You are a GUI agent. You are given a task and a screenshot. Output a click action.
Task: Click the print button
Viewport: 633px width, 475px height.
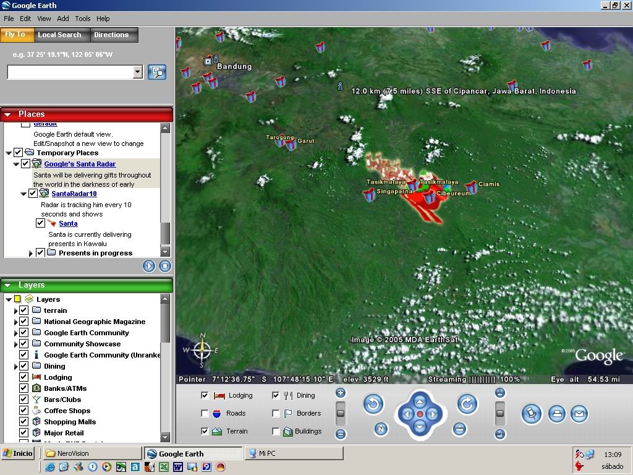557,414
